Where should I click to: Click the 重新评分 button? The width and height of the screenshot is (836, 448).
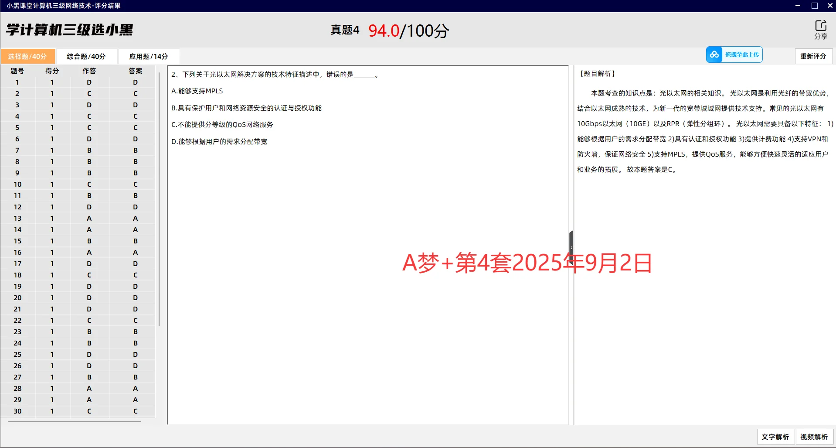[813, 56]
